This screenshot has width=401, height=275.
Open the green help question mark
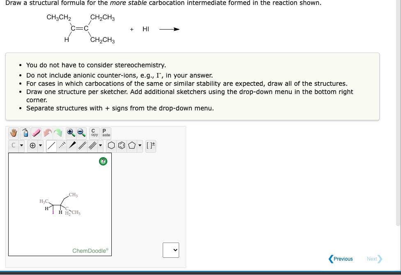tap(103, 161)
